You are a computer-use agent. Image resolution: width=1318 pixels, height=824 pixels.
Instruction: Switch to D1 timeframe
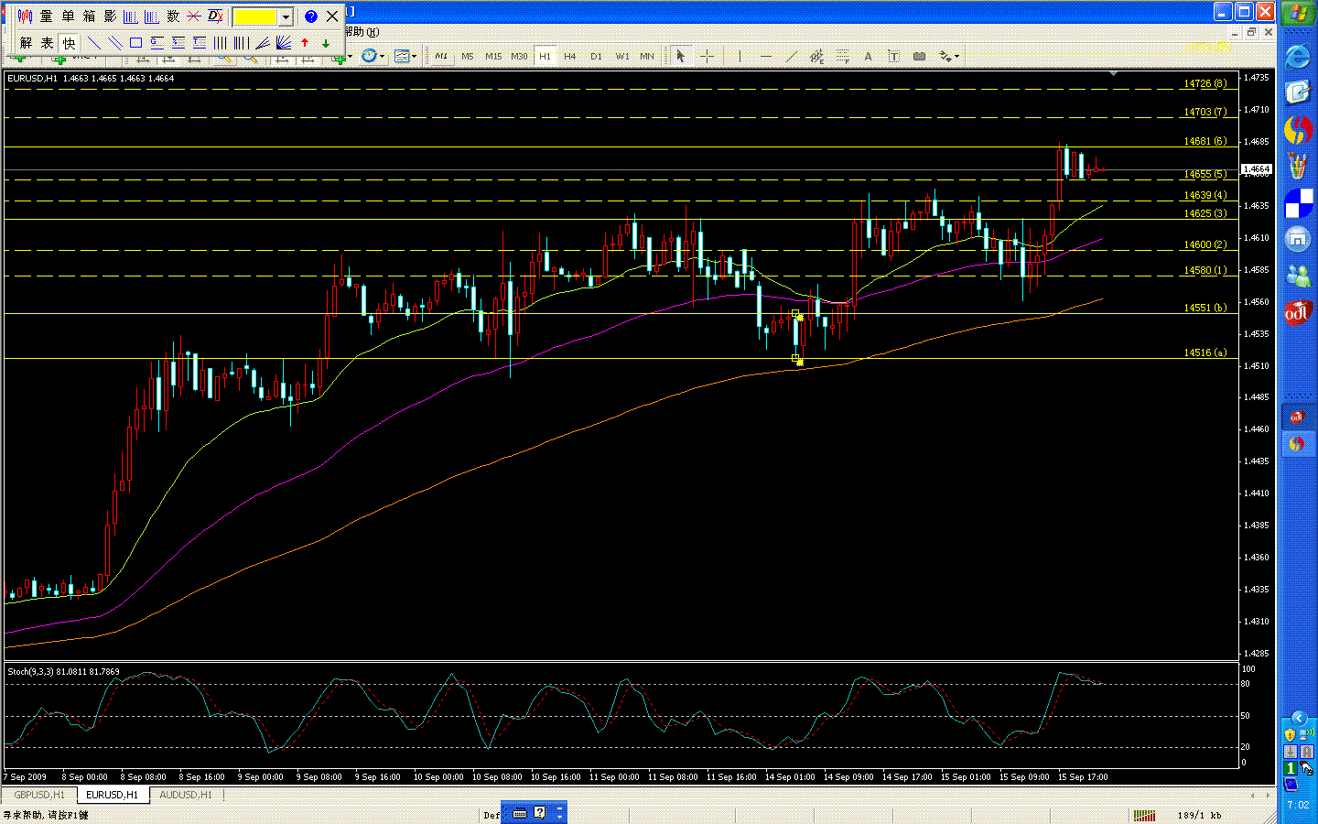(x=596, y=57)
